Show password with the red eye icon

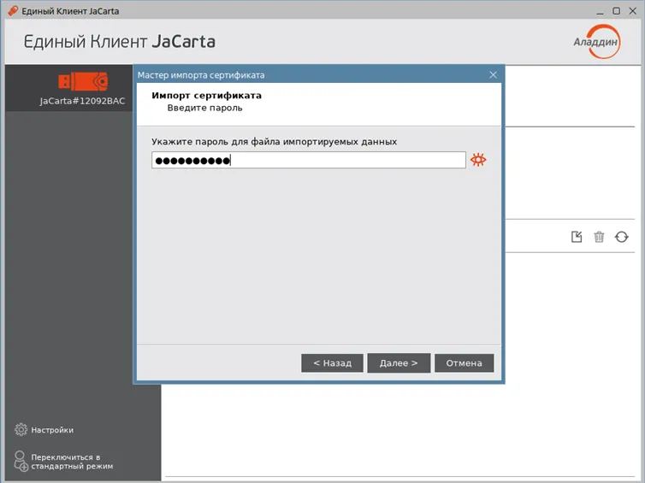478,160
